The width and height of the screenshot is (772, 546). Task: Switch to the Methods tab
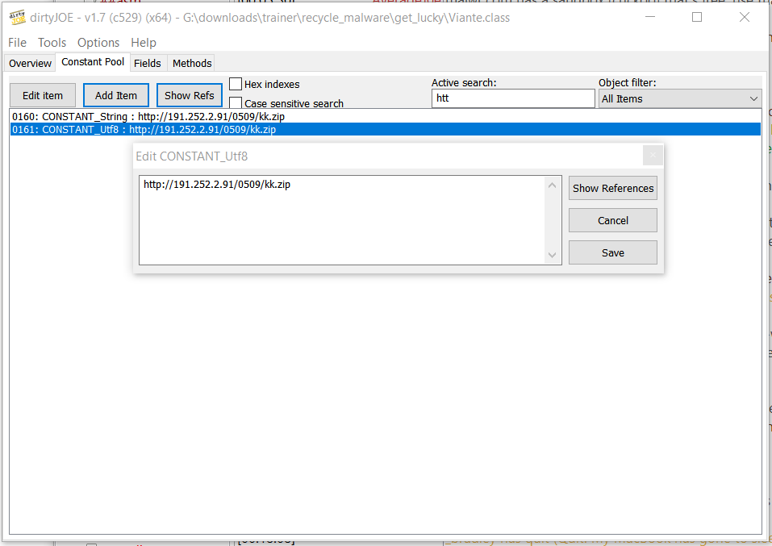pos(192,63)
